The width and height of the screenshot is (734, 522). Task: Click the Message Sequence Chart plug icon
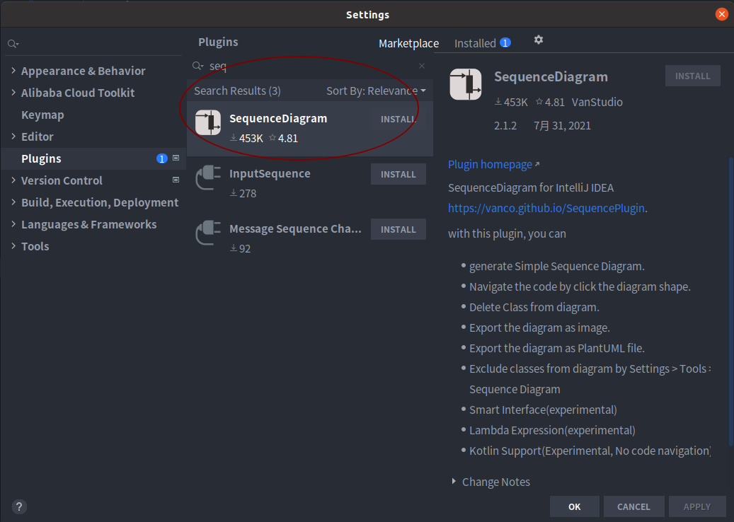coord(208,233)
